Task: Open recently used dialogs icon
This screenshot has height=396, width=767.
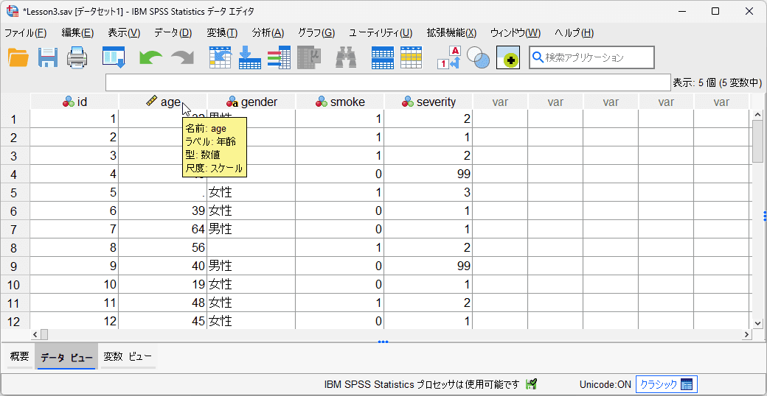Action: (x=114, y=57)
